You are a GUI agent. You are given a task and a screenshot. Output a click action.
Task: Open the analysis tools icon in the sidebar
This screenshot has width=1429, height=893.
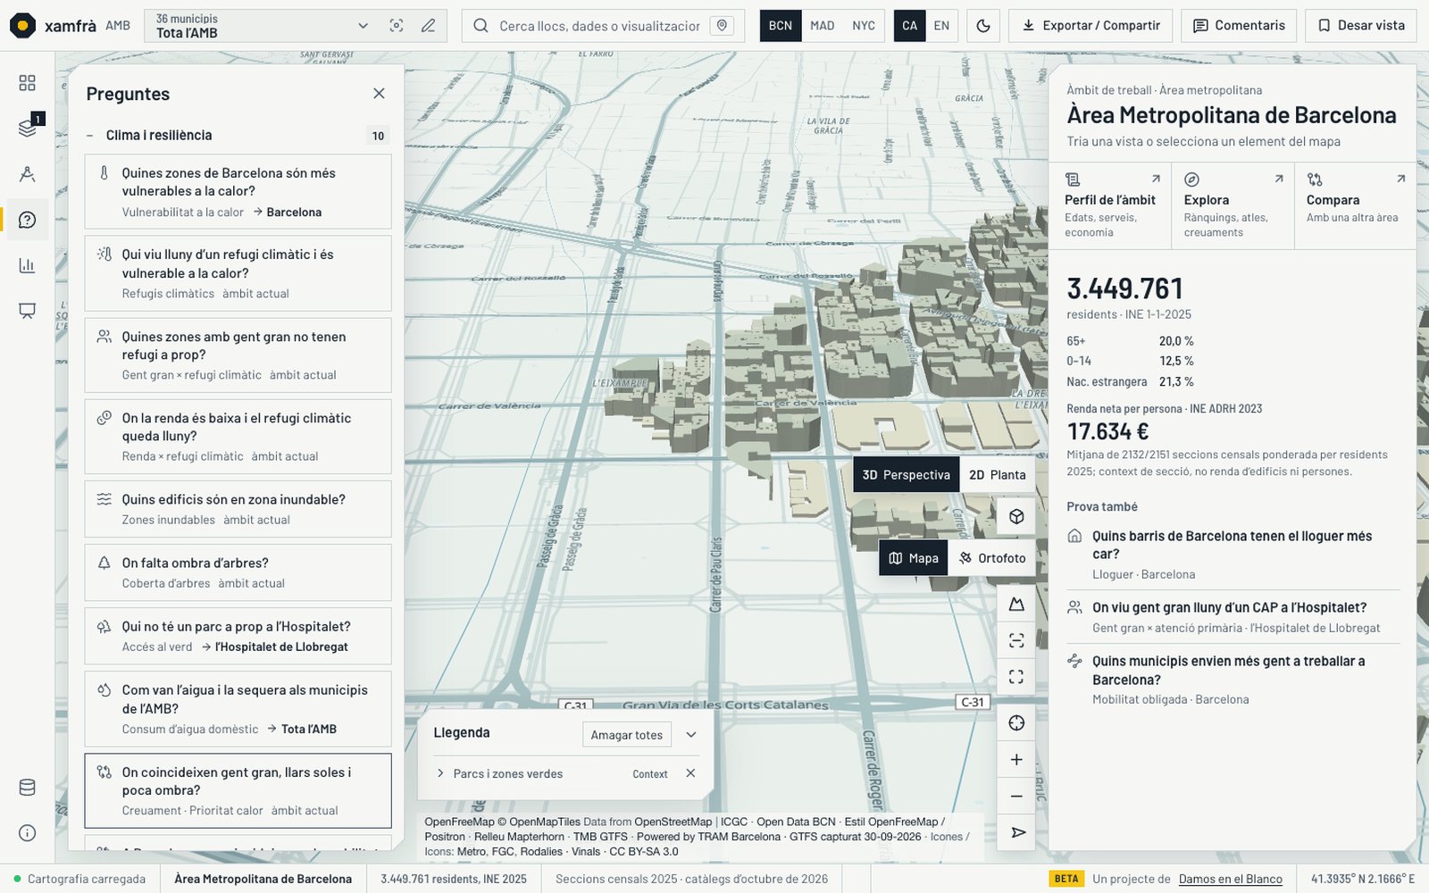(27, 174)
